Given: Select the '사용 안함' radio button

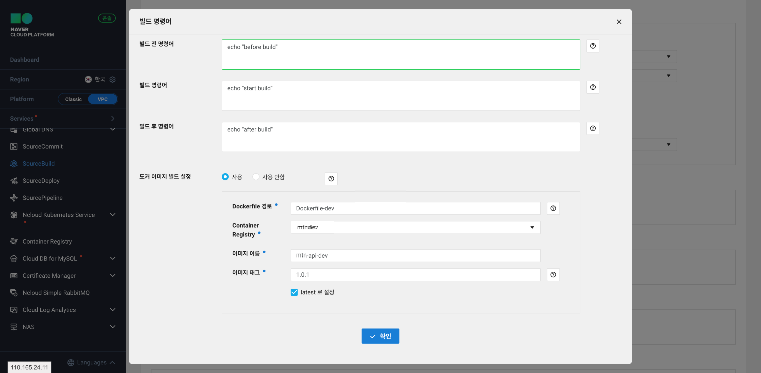Looking at the screenshot, I should pos(256,177).
